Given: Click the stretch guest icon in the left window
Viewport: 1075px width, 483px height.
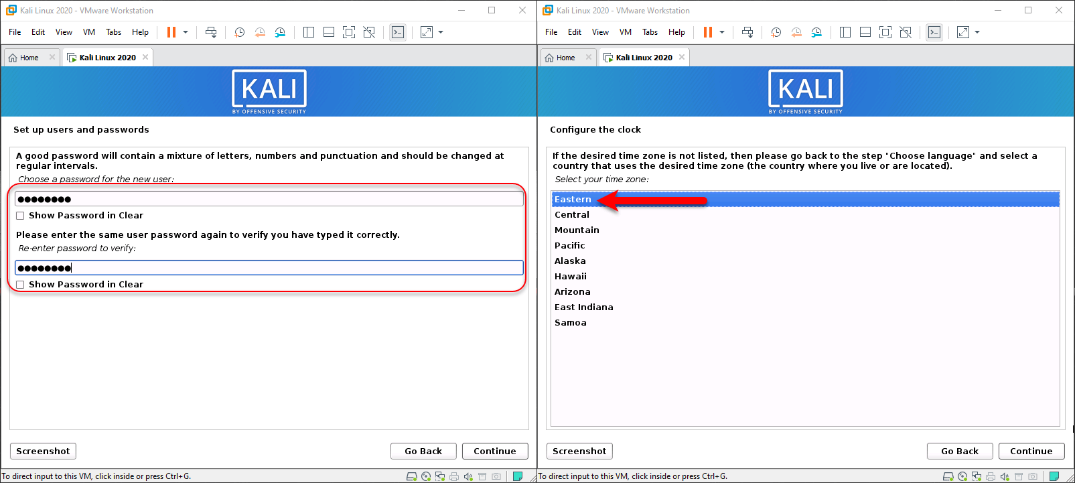Looking at the screenshot, I should 427,32.
